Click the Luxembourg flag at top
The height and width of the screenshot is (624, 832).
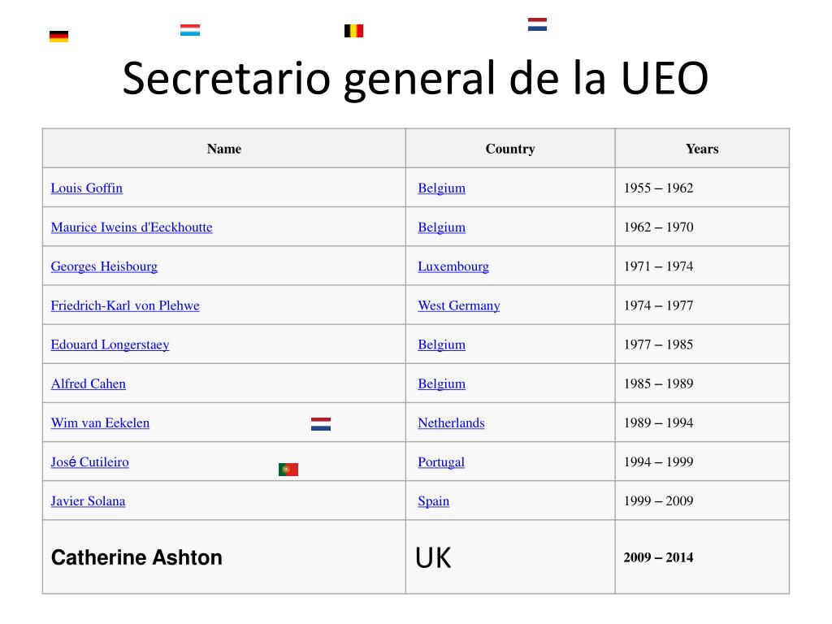(190, 30)
